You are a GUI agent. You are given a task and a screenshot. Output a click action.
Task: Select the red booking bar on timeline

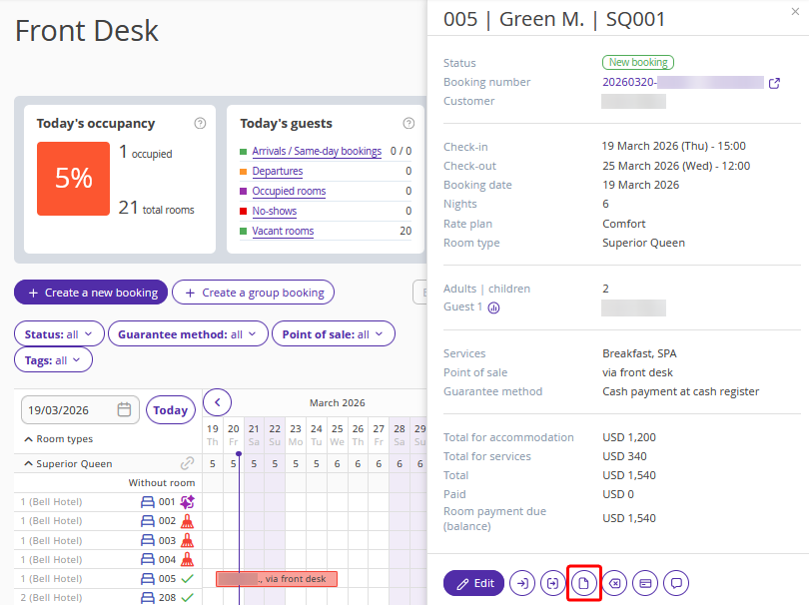(x=277, y=579)
